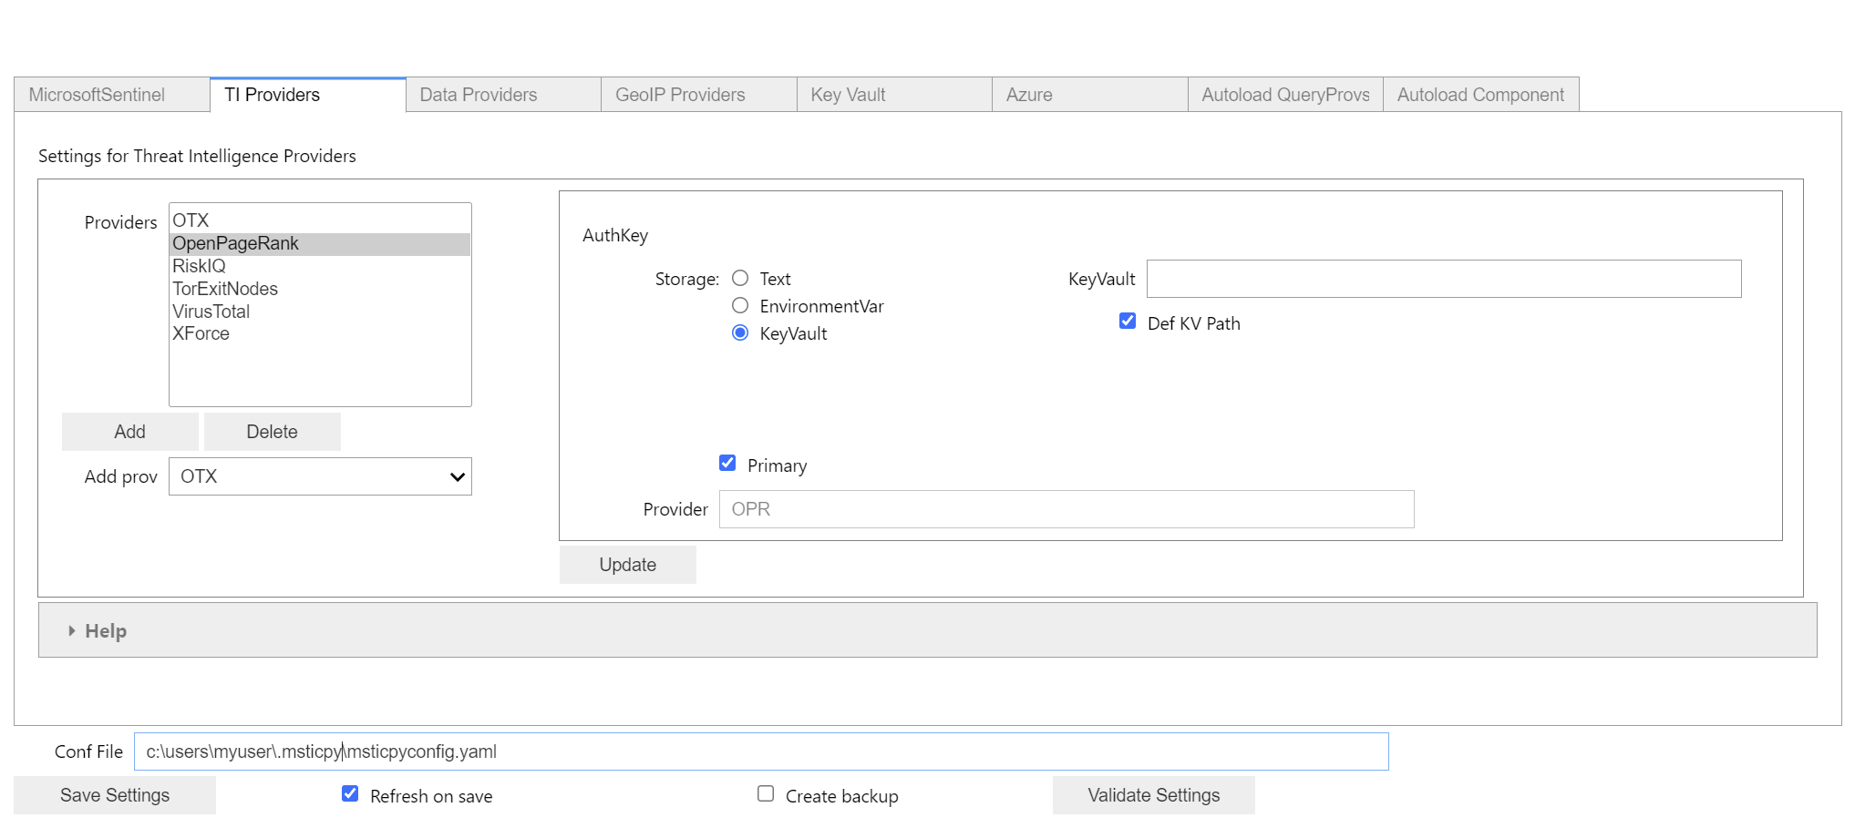Open the Add prov dropdown
The width and height of the screenshot is (1855, 828).
pyautogui.click(x=320, y=476)
